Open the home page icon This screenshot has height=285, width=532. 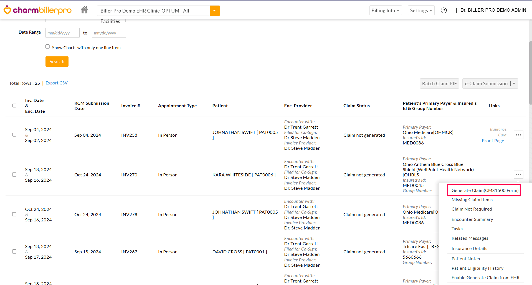pos(84,10)
